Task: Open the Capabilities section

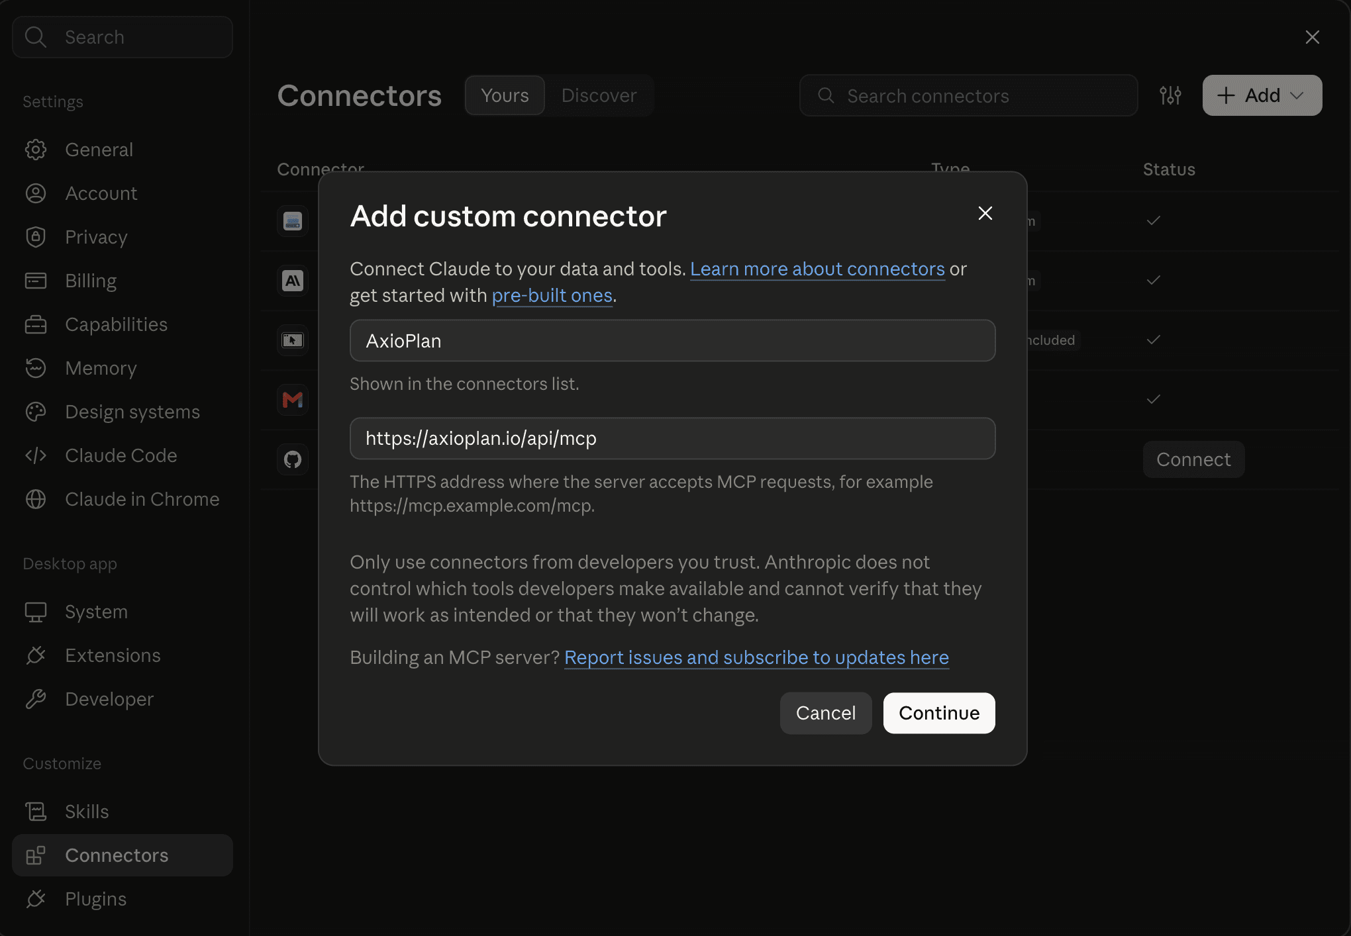Action: (123, 324)
